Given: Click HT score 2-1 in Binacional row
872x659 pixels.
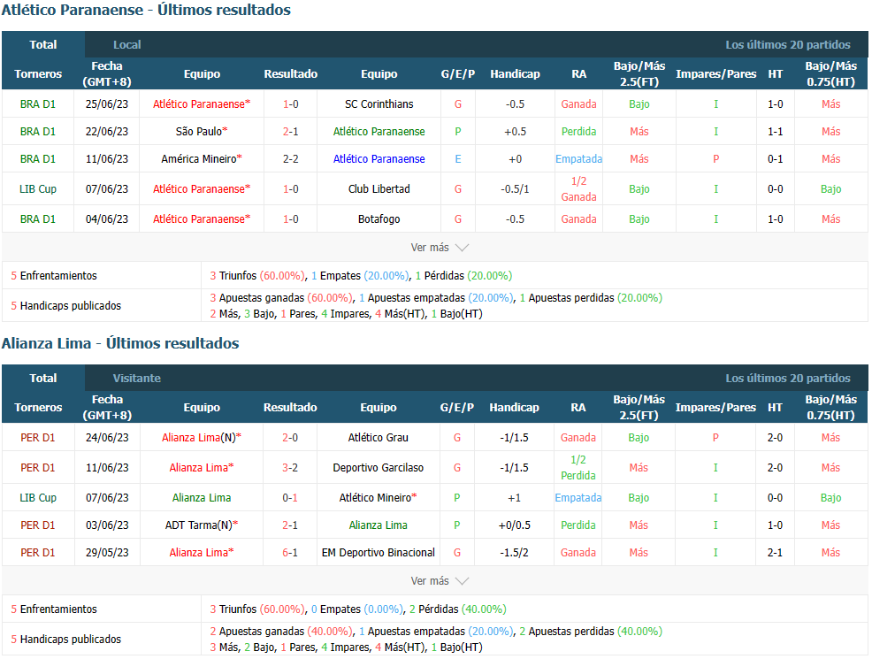Looking at the screenshot, I should pos(775,553).
